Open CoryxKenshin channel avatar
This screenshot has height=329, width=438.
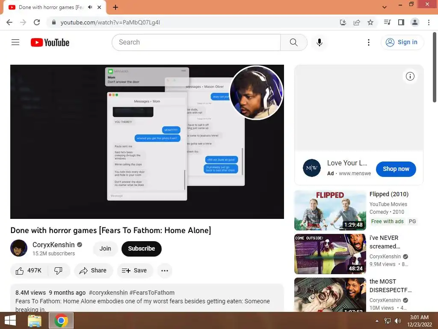pos(19,248)
